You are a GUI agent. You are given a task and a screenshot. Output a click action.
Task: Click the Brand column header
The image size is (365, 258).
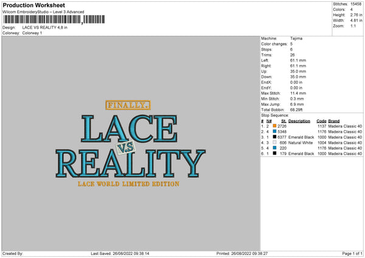pyautogui.click(x=334, y=121)
